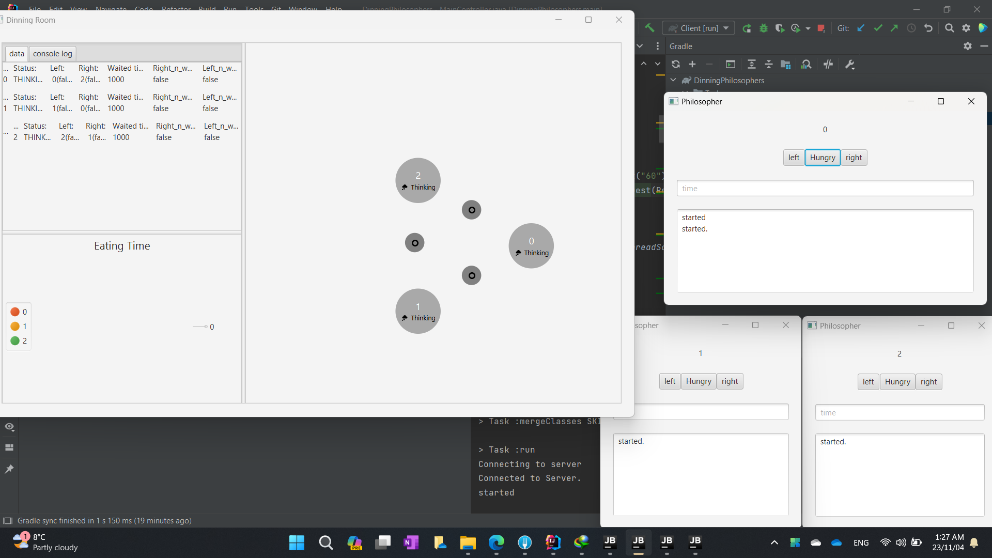Collapse the DinningPhilosophers Gradle tree node

673,80
